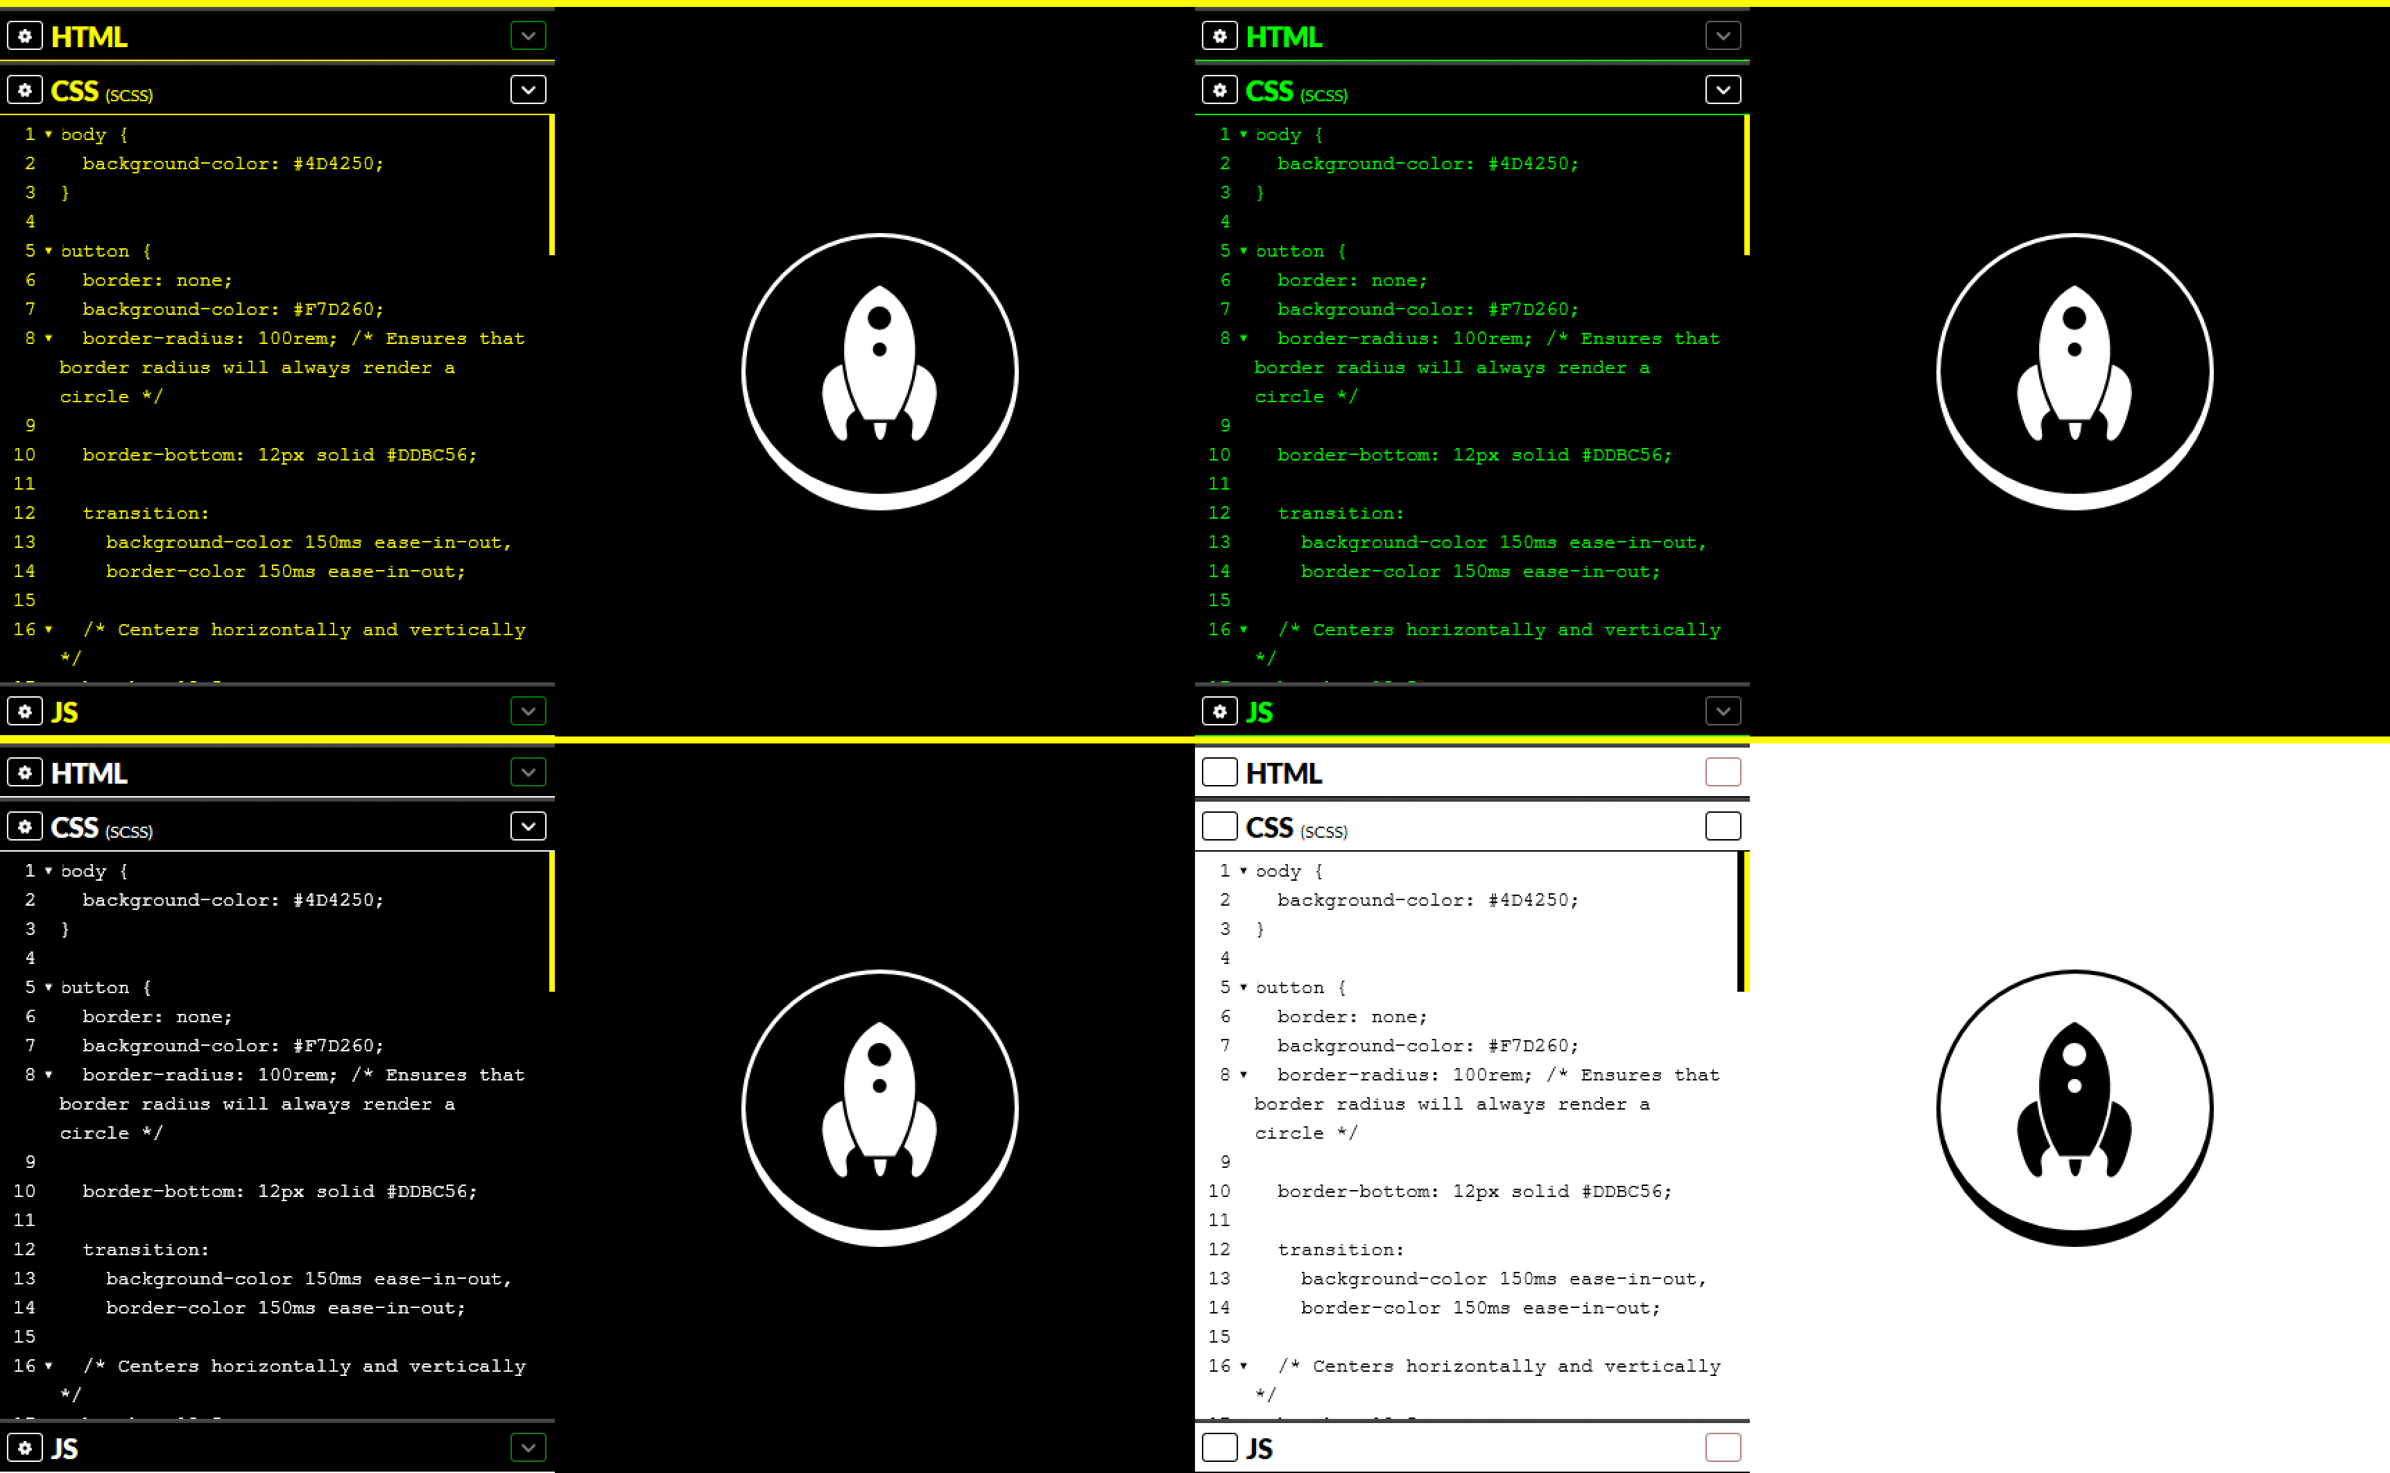The height and width of the screenshot is (1473, 2390).
Task: Click border-bottom color value #DDBC56
Action: [x=436, y=456]
